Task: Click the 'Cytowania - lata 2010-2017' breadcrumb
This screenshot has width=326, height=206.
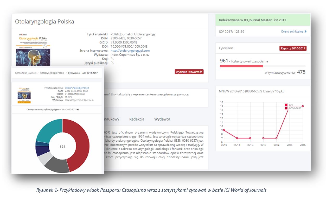Action: pos(83,73)
